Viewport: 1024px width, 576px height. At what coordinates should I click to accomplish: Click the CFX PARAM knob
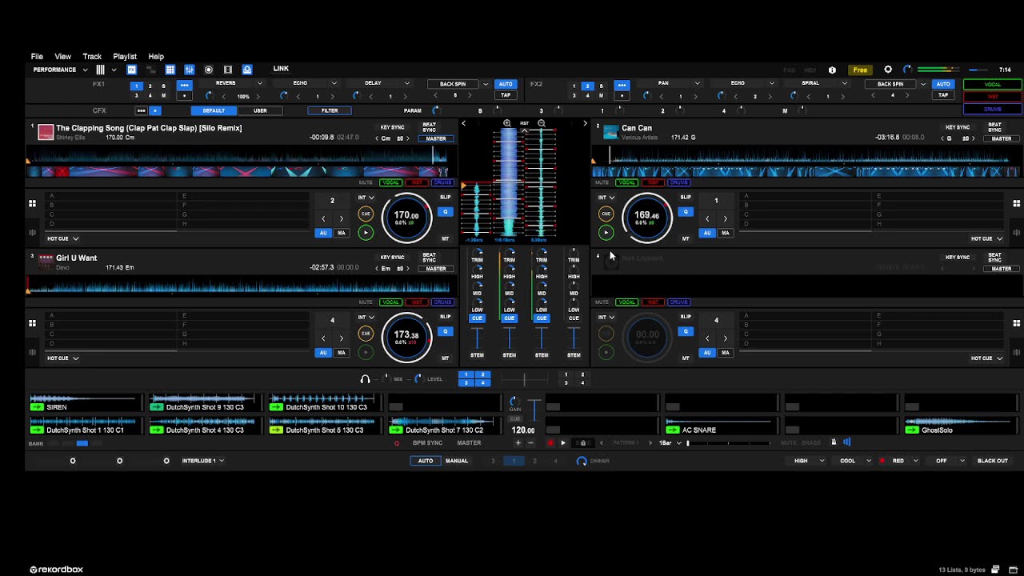coord(436,110)
